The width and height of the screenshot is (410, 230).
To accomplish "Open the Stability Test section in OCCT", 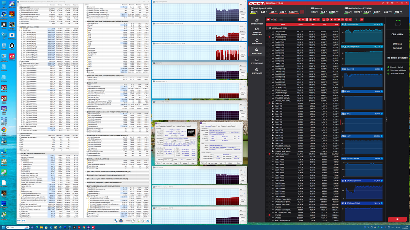I will pos(257,21).
